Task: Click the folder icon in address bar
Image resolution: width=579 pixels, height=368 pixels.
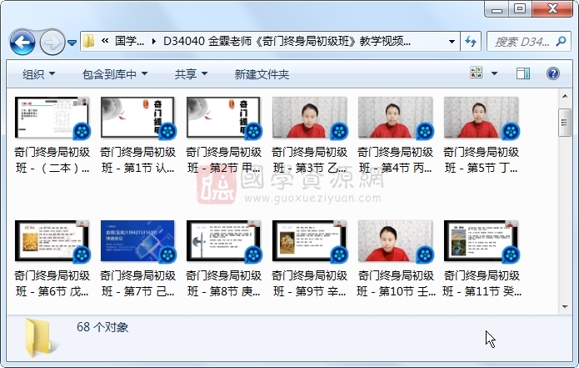Action: [x=88, y=41]
